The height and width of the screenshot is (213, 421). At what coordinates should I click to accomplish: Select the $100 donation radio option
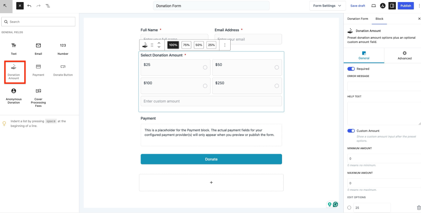(205, 86)
